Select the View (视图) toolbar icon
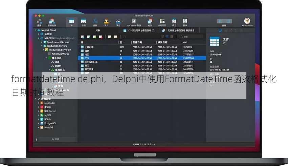This screenshot has width=288, height=166. [x=84, y=22]
